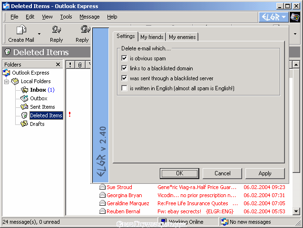Click envelope icon of Reuben Bernal message

(102, 211)
